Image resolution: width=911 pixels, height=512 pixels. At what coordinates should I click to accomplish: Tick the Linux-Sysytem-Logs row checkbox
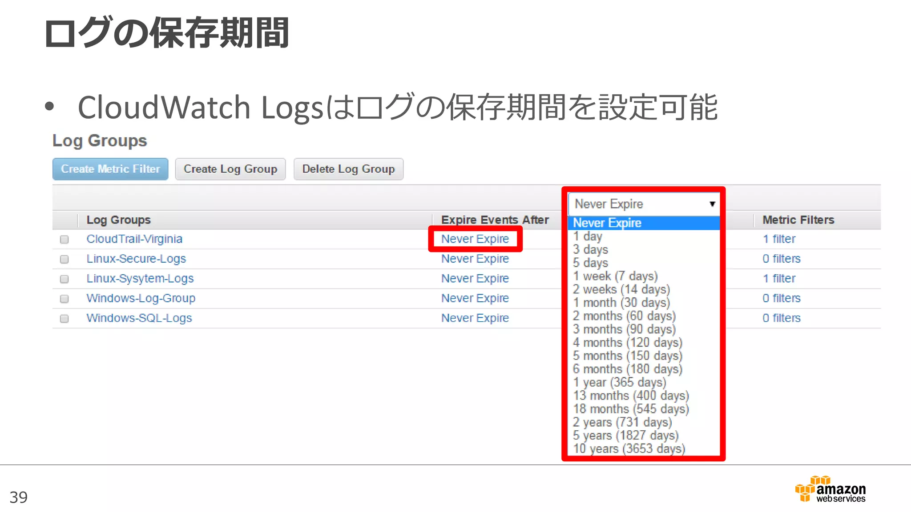click(x=64, y=279)
